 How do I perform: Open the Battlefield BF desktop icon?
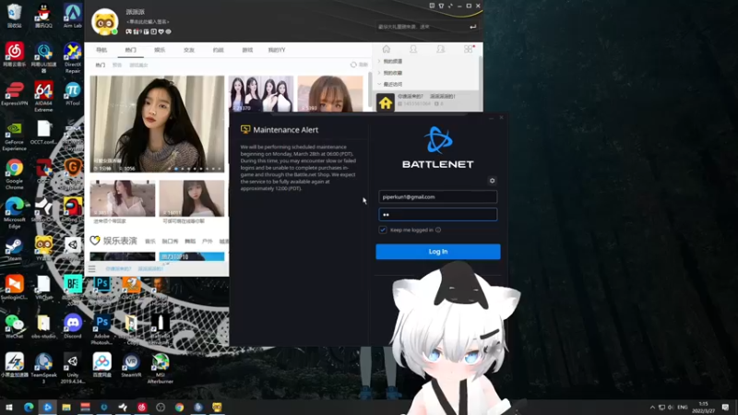pyautogui.click(x=73, y=288)
